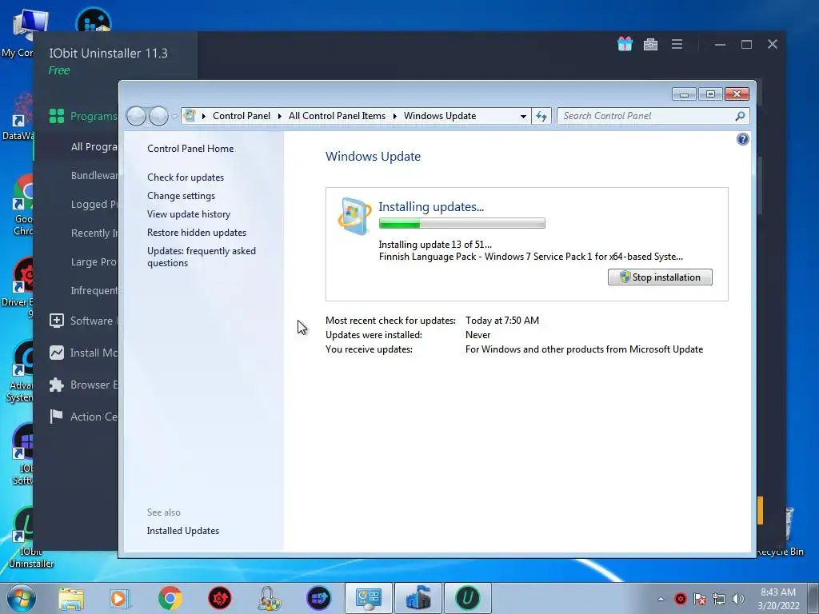This screenshot has height=614, width=819.
Task: Click the Control Panel icon in address bar
Action: (x=190, y=115)
